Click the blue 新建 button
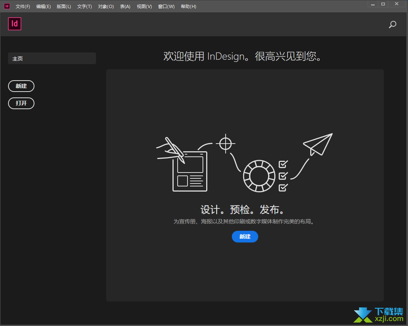 pyautogui.click(x=245, y=237)
